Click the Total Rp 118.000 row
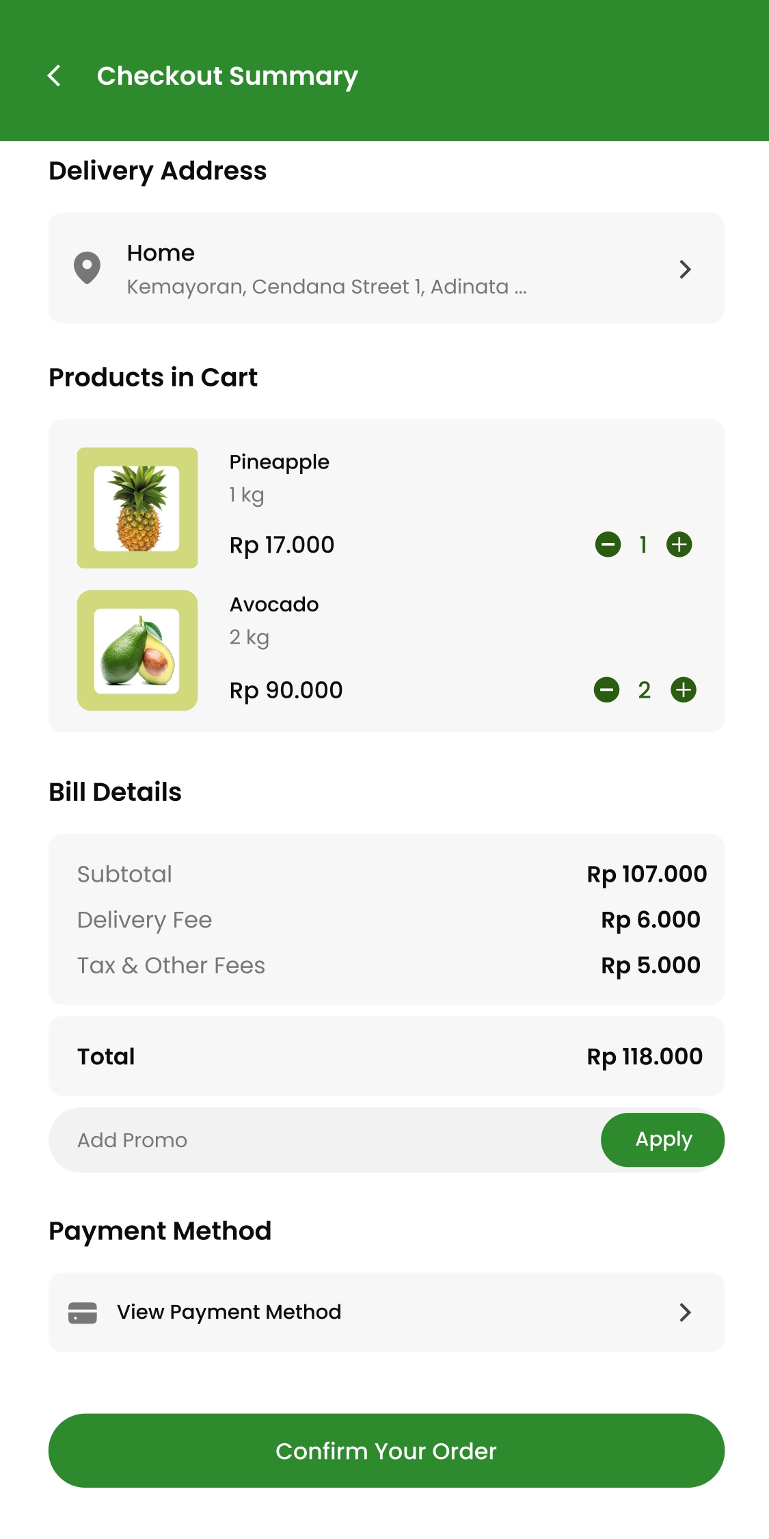Viewport: 769px width, 1539px height. click(x=386, y=1056)
